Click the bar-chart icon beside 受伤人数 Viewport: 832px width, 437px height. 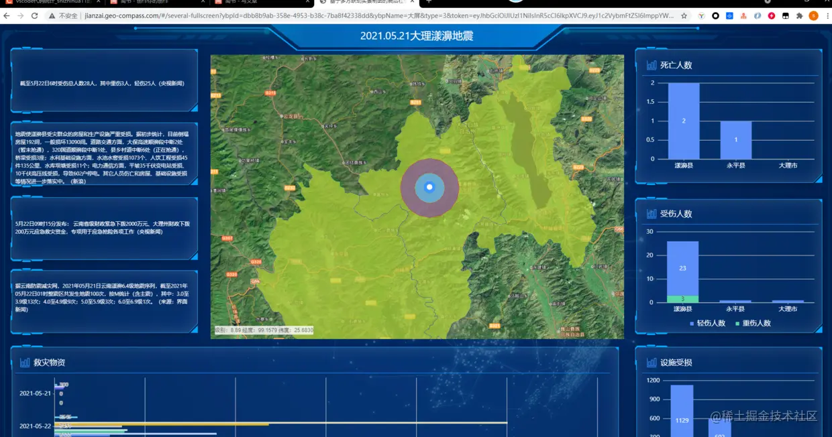pos(651,214)
